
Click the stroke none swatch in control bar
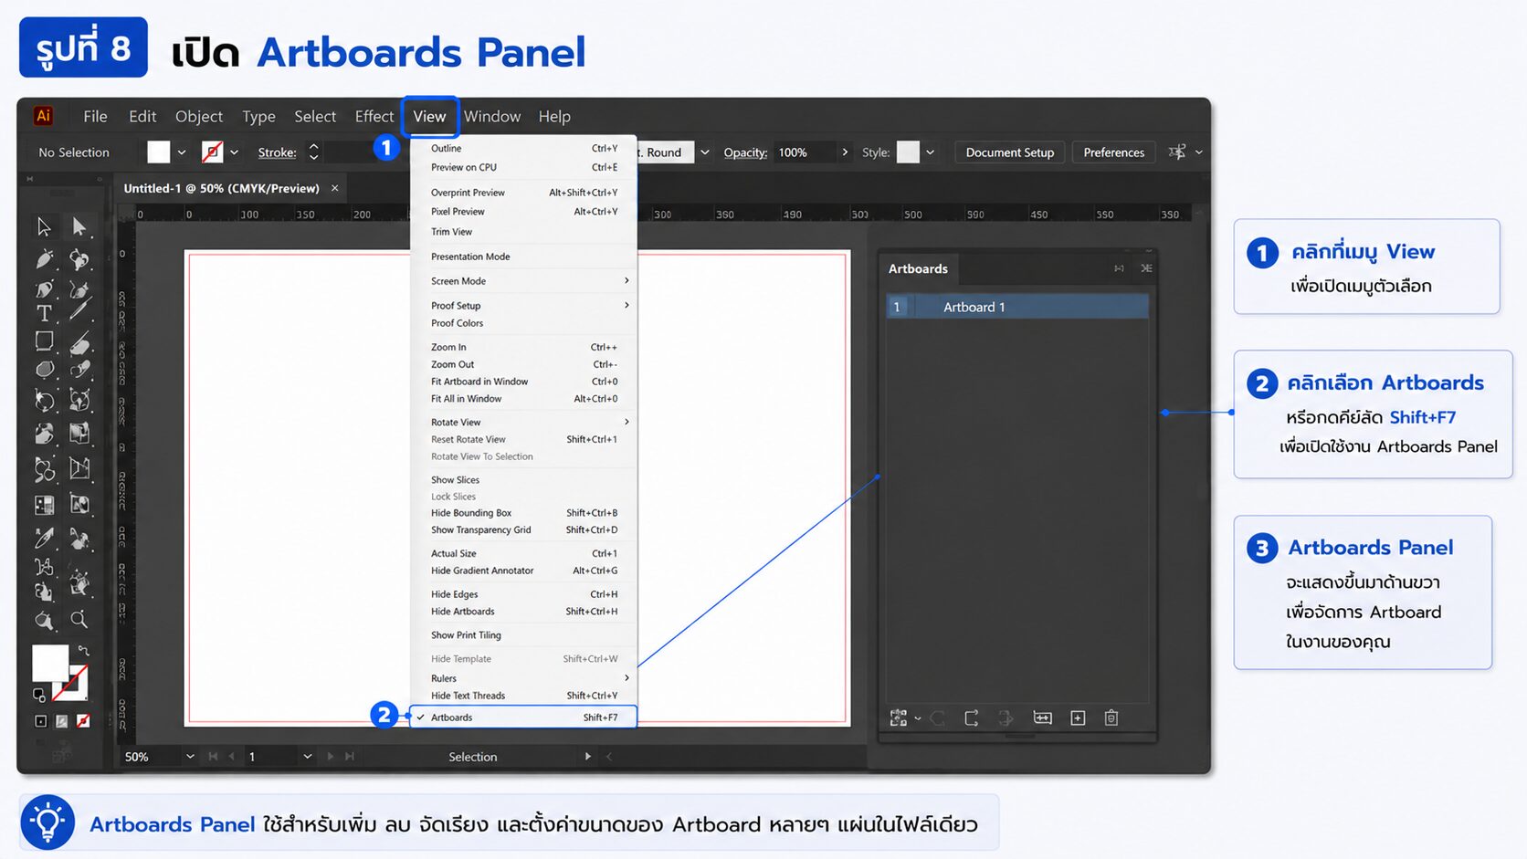click(x=212, y=152)
